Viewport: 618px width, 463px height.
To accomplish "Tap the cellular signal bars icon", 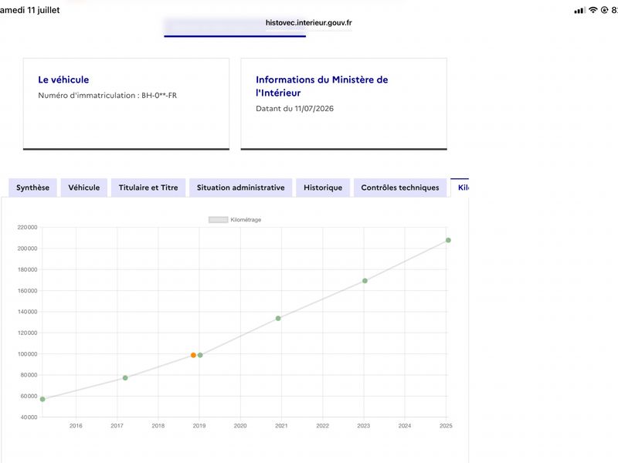I will 580,11.
